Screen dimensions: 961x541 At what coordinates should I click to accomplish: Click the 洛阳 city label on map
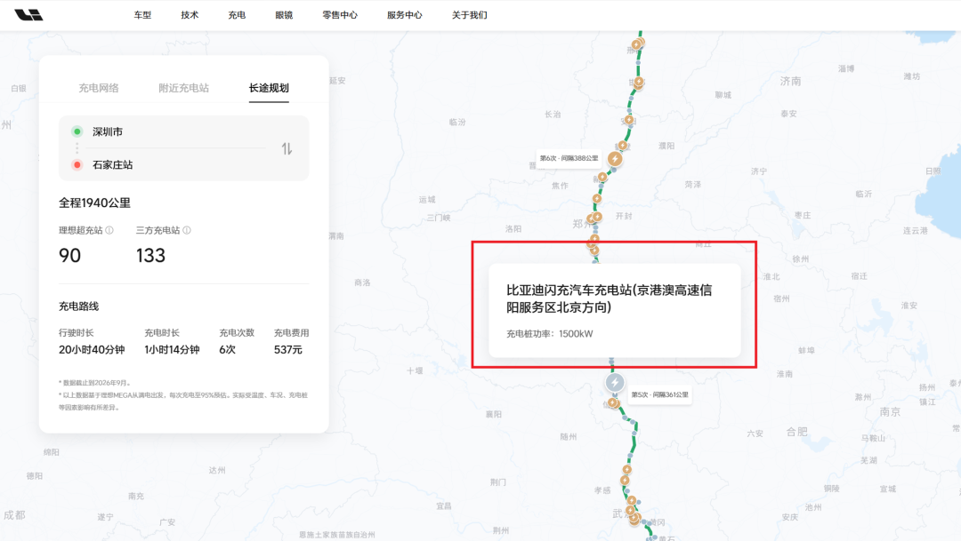click(x=513, y=229)
